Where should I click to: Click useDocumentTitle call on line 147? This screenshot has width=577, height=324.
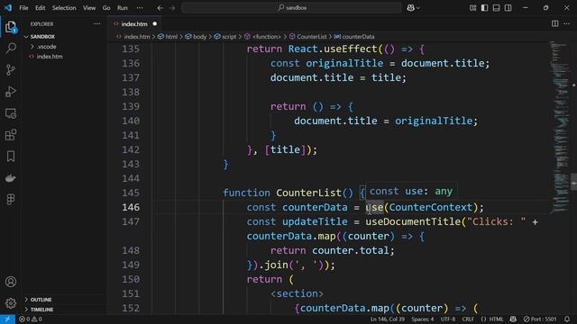click(x=413, y=222)
